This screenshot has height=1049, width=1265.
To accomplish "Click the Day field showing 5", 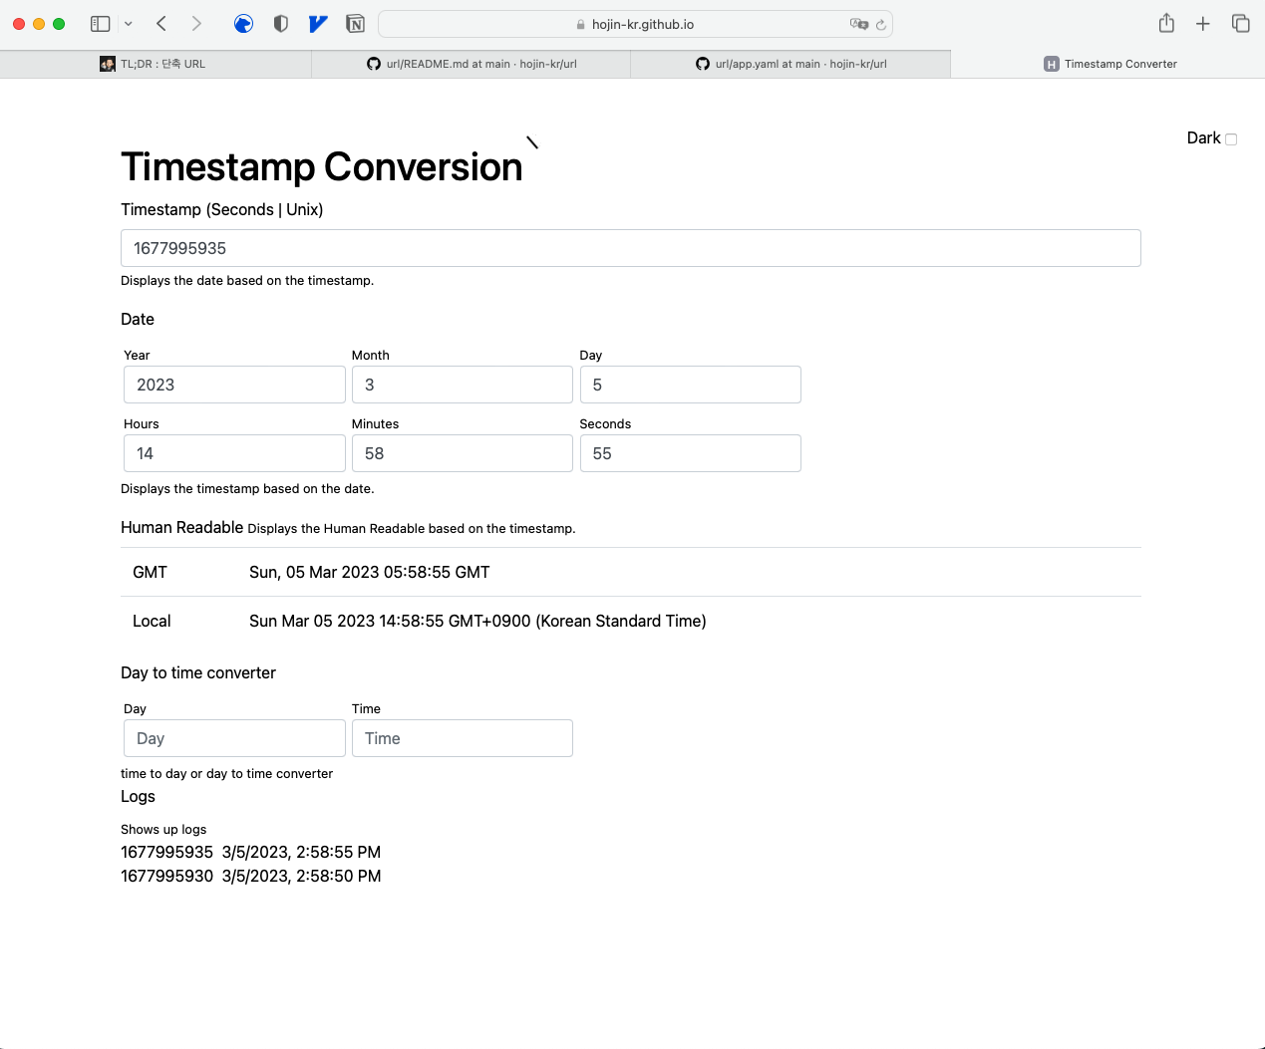I will tap(690, 385).
